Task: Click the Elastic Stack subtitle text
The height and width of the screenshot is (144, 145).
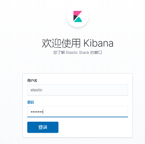Action: tap(78, 52)
